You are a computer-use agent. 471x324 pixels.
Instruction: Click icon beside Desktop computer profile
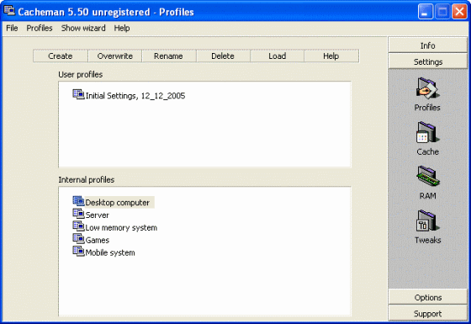[78, 201]
